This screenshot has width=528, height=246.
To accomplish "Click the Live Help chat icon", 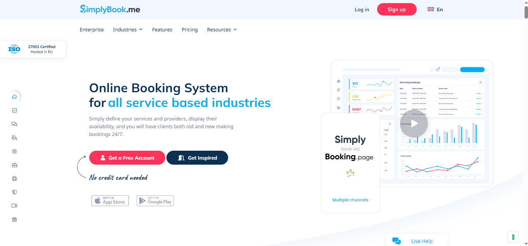I will point(396,241).
